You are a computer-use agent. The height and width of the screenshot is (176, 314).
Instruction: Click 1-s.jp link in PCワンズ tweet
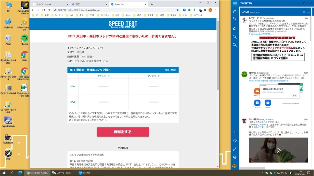tap(260, 34)
